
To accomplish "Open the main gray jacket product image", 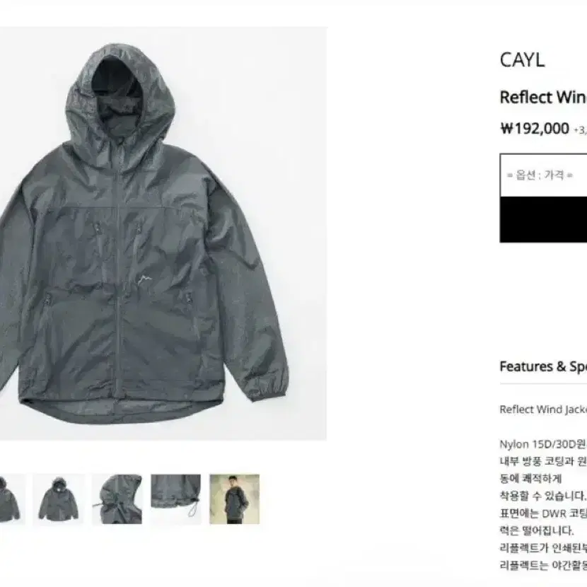I will pos(163,233).
